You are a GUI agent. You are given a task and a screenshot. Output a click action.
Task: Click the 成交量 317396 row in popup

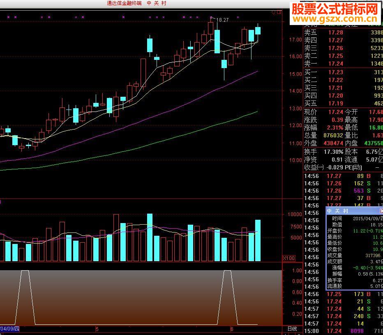(355, 255)
